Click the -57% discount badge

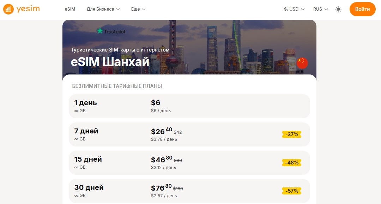click(x=292, y=191)
